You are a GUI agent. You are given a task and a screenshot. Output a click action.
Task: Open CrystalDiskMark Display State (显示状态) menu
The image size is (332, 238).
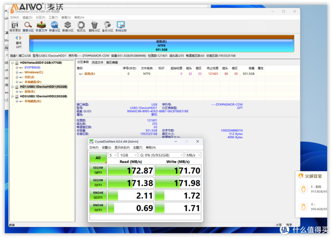[x=122, y=147]
